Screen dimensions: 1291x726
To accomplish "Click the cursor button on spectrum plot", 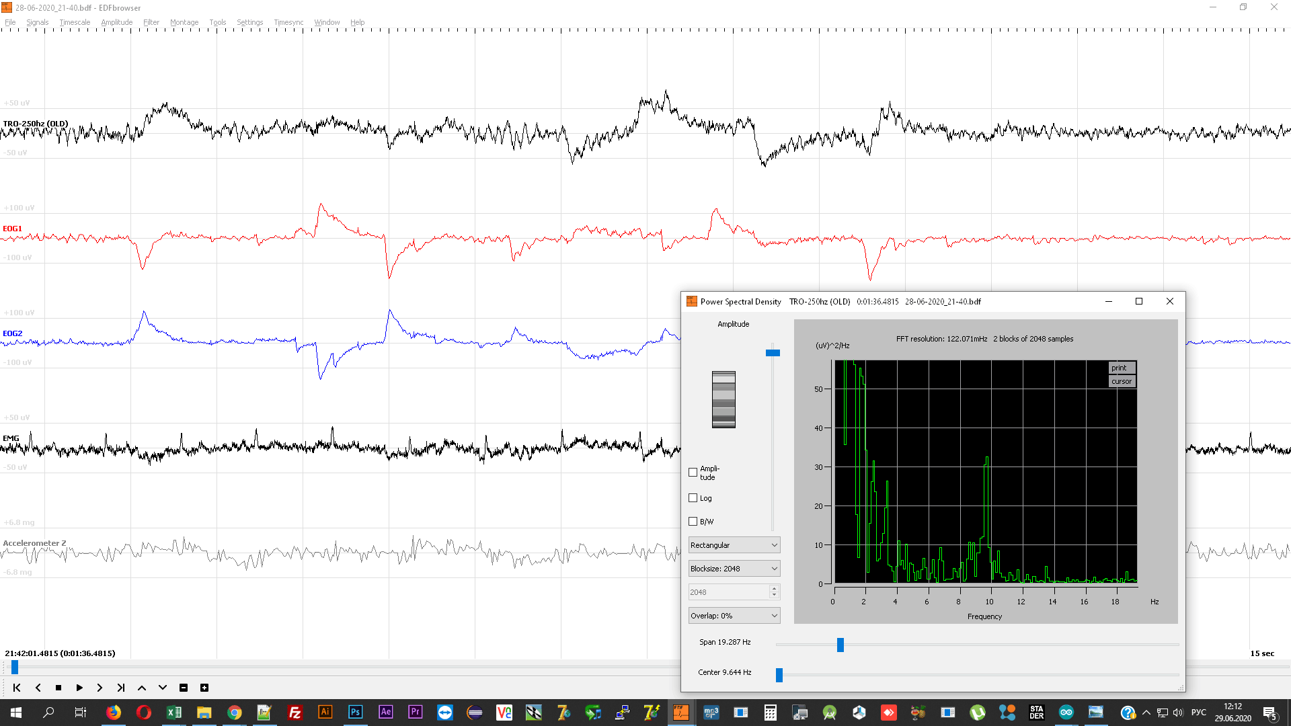I will point(1122,381).
